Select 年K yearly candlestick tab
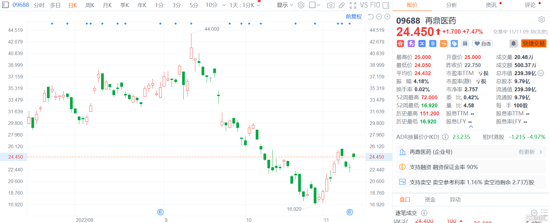The height and width of the screenshot is (223, 550). click(142, 5)
